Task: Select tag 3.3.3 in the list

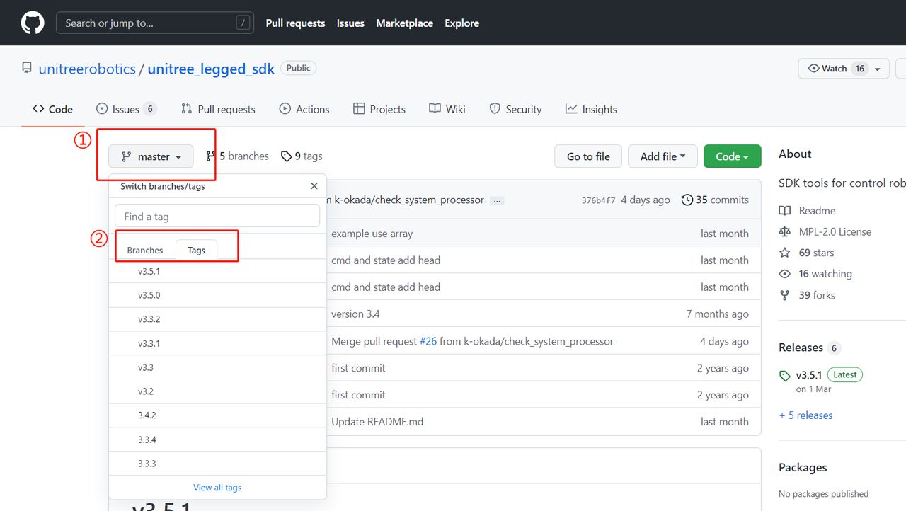Action: pyautogui.click(x=217, y=464)
